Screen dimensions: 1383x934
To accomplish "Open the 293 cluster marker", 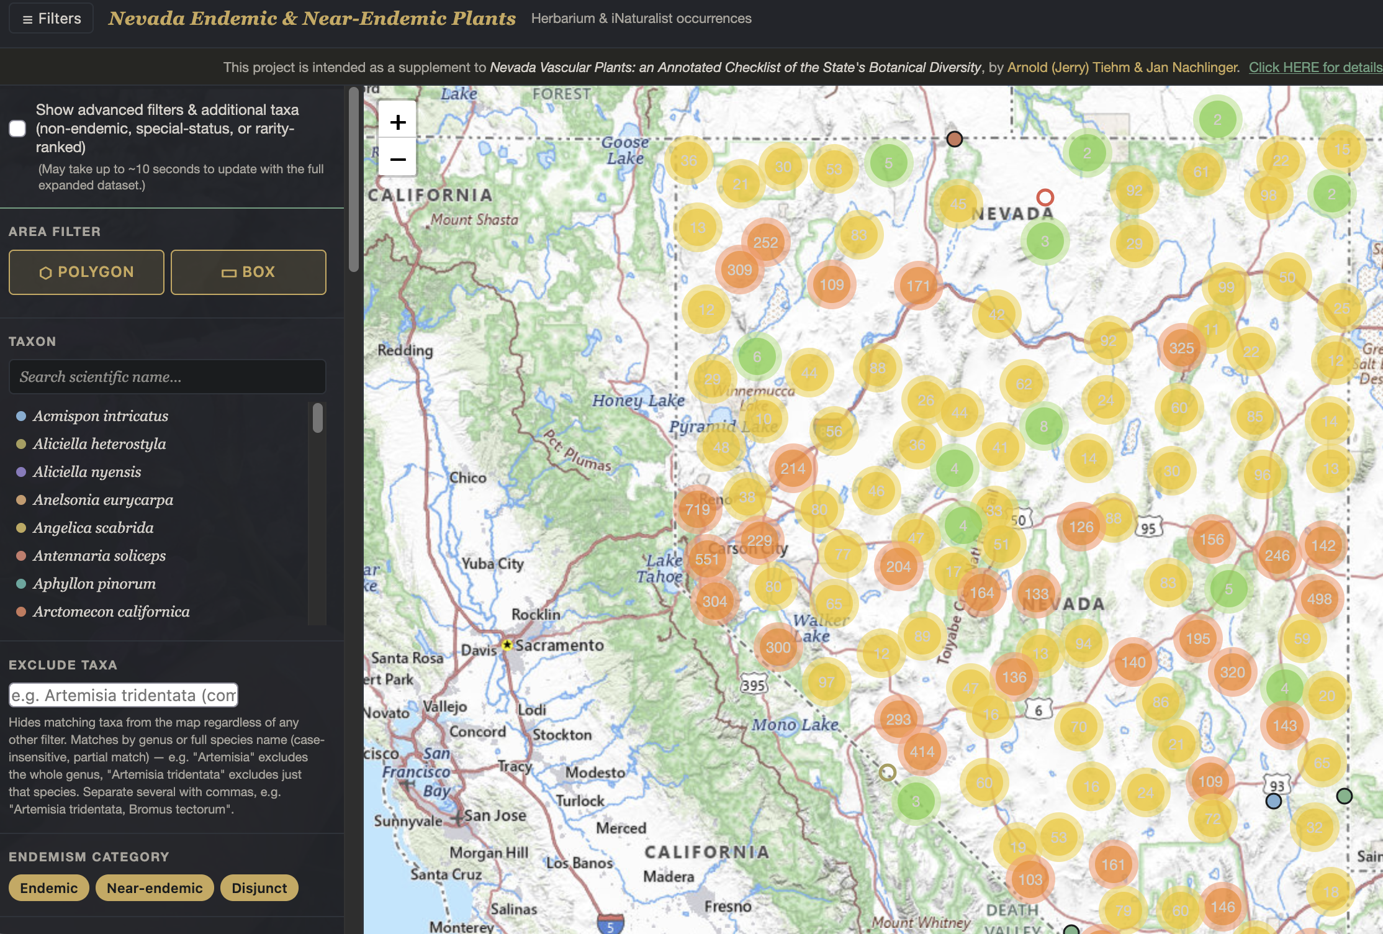I will pos(898,719).
